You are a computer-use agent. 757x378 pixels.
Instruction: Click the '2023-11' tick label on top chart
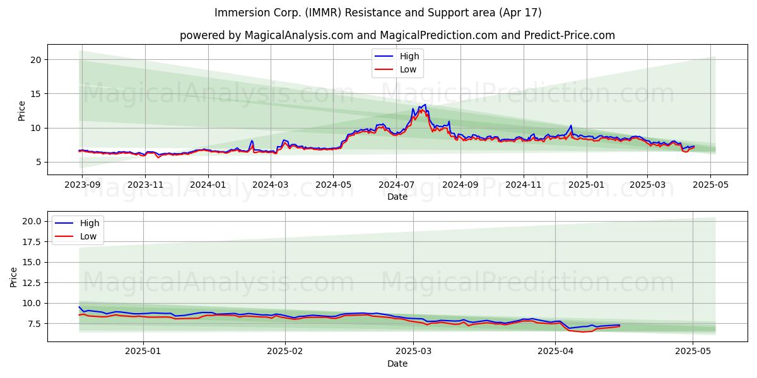point(145,185)
